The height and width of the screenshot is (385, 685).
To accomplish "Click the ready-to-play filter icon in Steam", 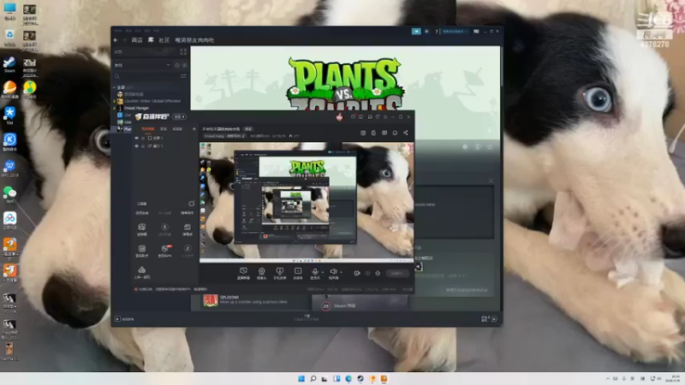I will pos(184,65).
